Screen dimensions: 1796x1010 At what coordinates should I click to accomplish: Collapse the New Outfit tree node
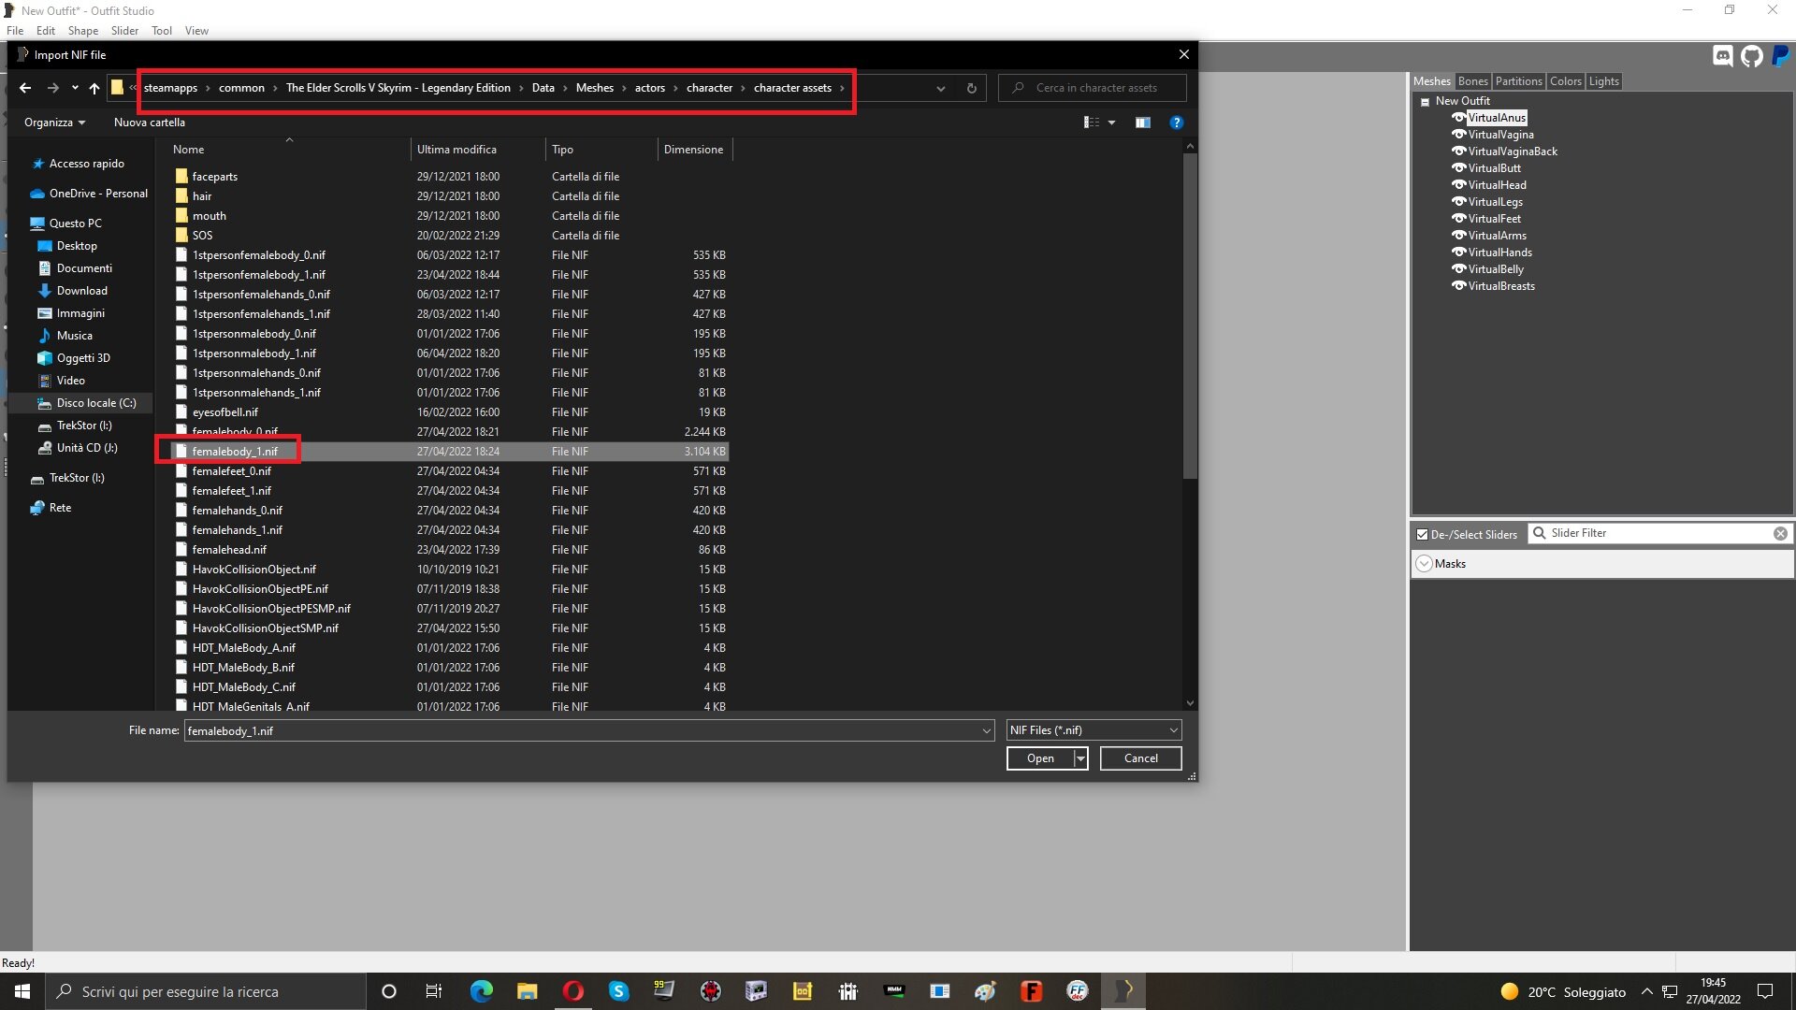[1425, 102]
